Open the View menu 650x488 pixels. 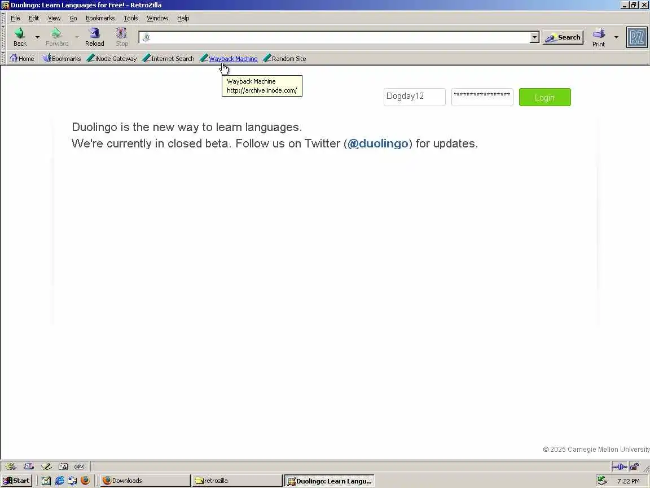[54, 18]
